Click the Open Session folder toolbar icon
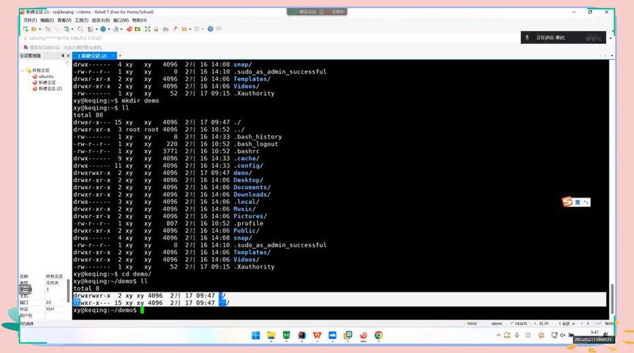The width and height of the screenshot is (634, 353). (34, 29)
